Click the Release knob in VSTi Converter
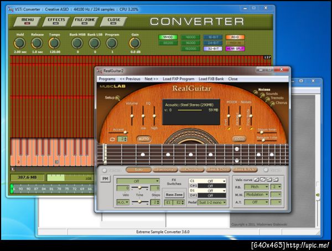 [x=37, y=43]
